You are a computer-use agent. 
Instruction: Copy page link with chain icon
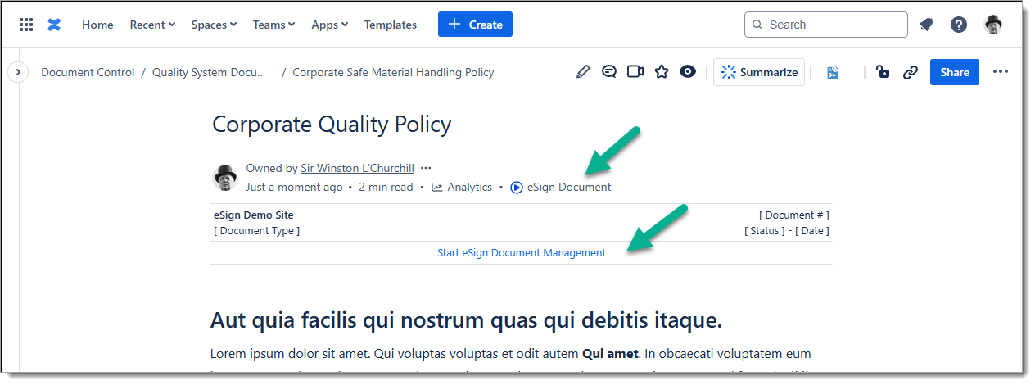click(911, 72)
